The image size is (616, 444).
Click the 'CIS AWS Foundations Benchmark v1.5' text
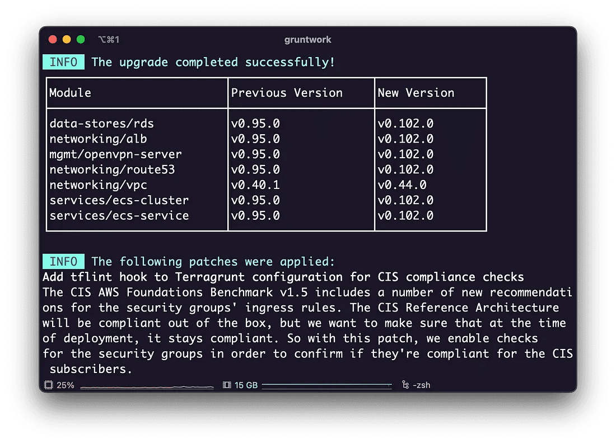pyautogui.click(x=189, y=292)
